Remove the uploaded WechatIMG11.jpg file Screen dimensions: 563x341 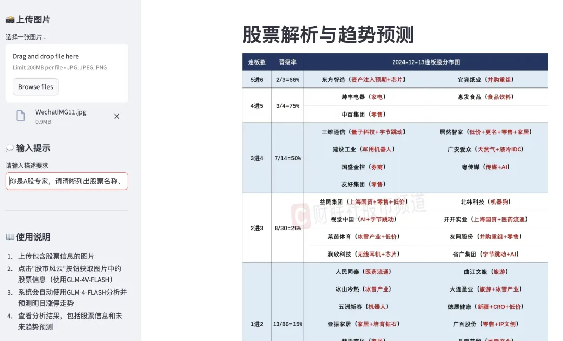coord(117,116)
